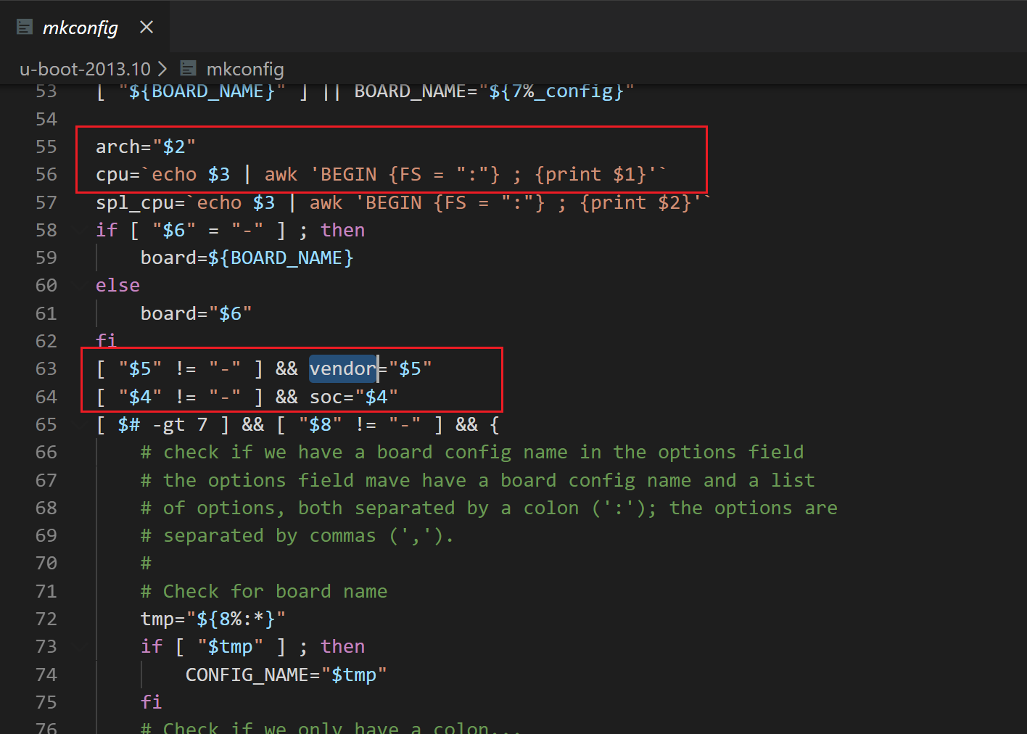1027x734 pixels.
Task: Click line number 74 in the gutter
Action: [46, 675]
